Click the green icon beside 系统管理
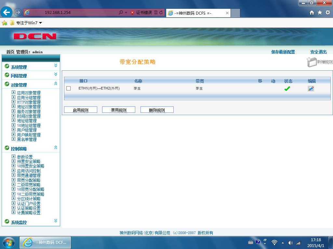333x249 pixels. [7, 66]
